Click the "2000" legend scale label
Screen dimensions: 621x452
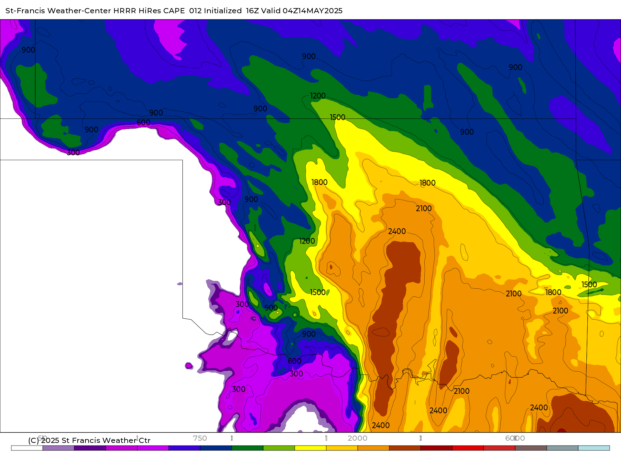click(x=357, y=438)
